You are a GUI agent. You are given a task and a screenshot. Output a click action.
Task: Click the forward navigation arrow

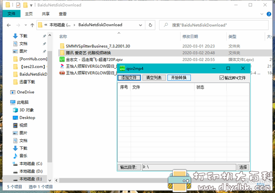(18, 25)
